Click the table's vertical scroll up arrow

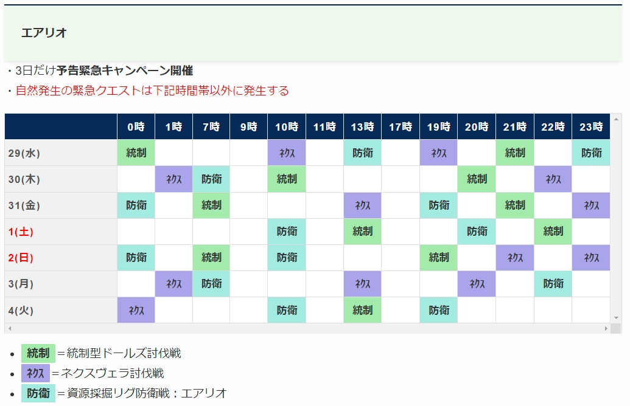point(616,119)
